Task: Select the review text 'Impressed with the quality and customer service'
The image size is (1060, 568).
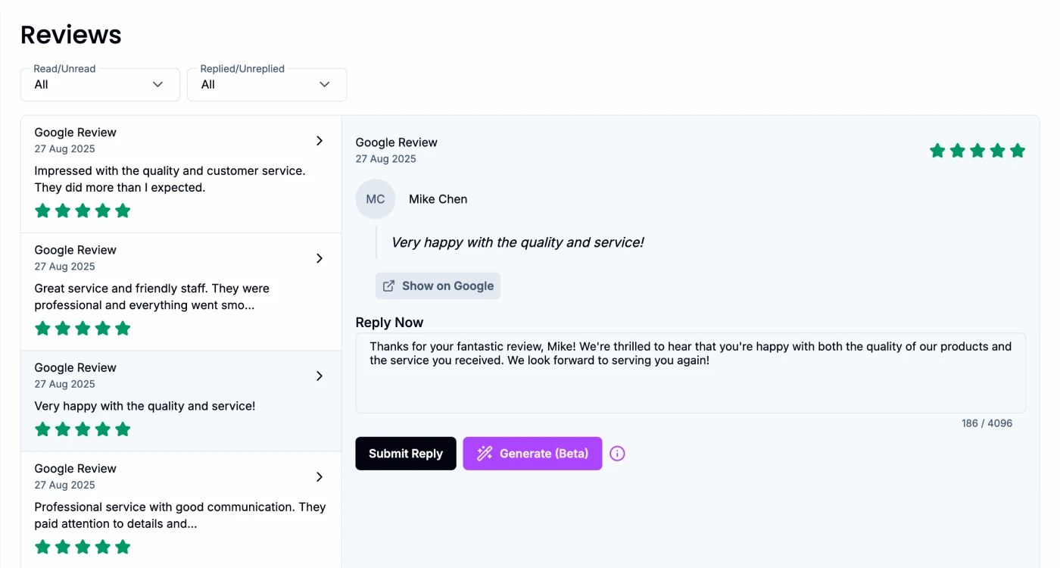Action: tap(170, 179)
